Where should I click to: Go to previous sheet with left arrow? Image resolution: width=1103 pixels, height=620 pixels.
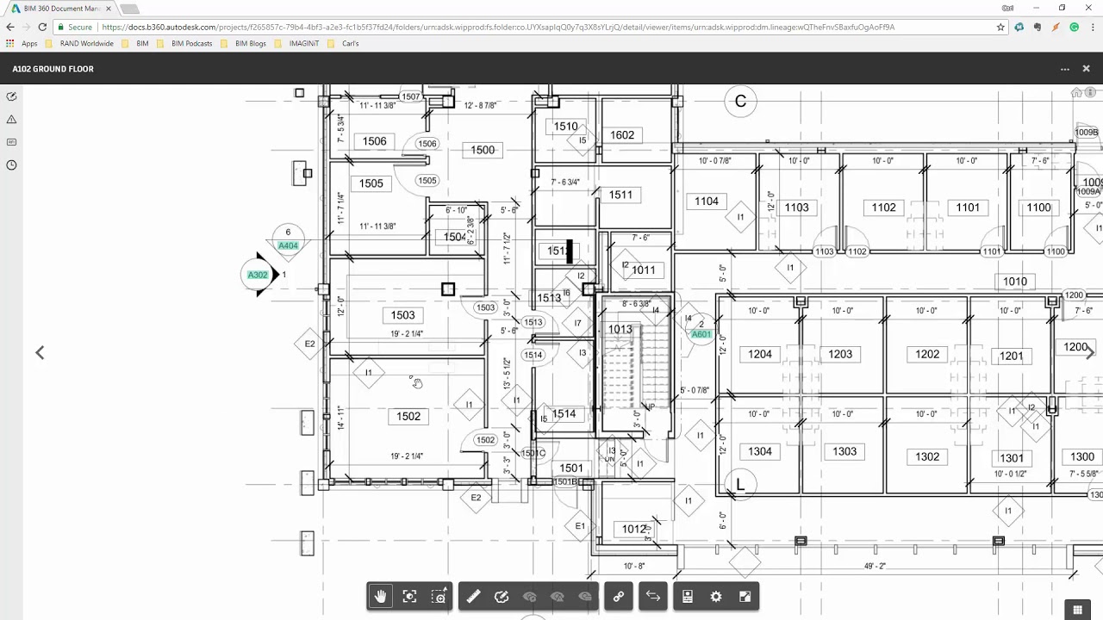tap(40, 352)
